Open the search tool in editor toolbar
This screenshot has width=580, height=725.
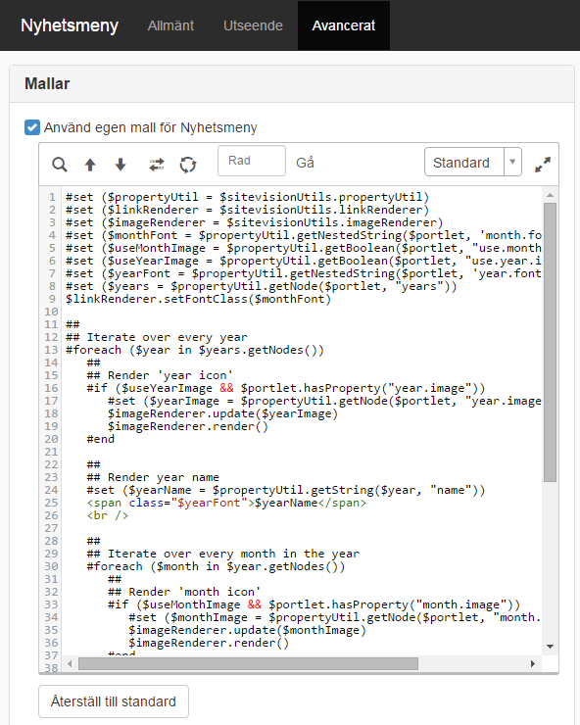(x=60, y=165)
